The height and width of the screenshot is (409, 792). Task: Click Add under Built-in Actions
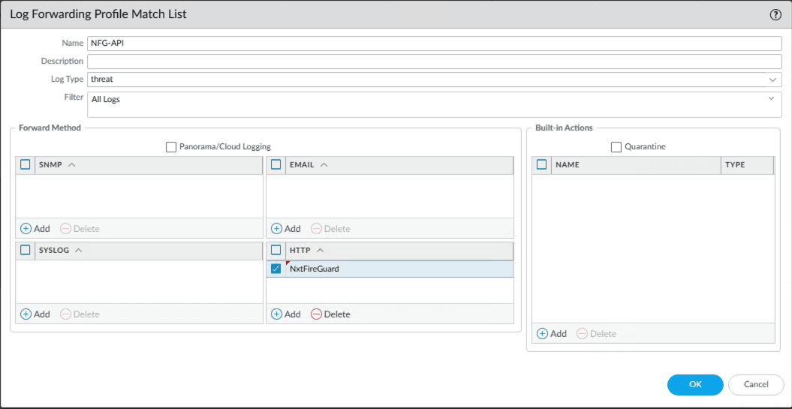[552, 334]
